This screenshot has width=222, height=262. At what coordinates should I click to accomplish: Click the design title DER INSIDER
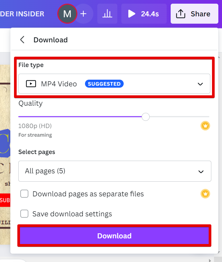point(22,14)
